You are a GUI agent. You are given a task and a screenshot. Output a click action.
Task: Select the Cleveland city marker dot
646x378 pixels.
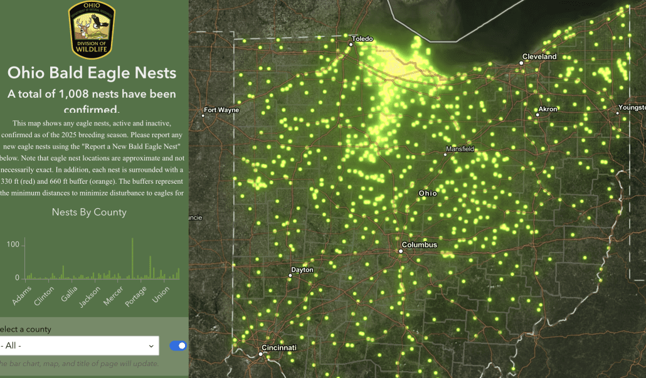coord(522,61)
